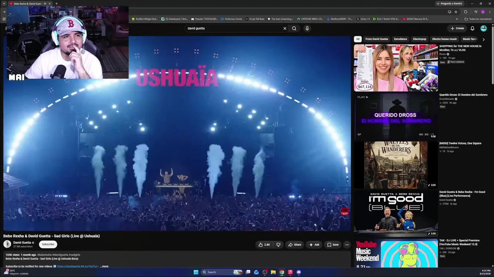This screenshot has width=494, height=277.
Task: Select the Eurodance filter chip
Action: point(401,39)
